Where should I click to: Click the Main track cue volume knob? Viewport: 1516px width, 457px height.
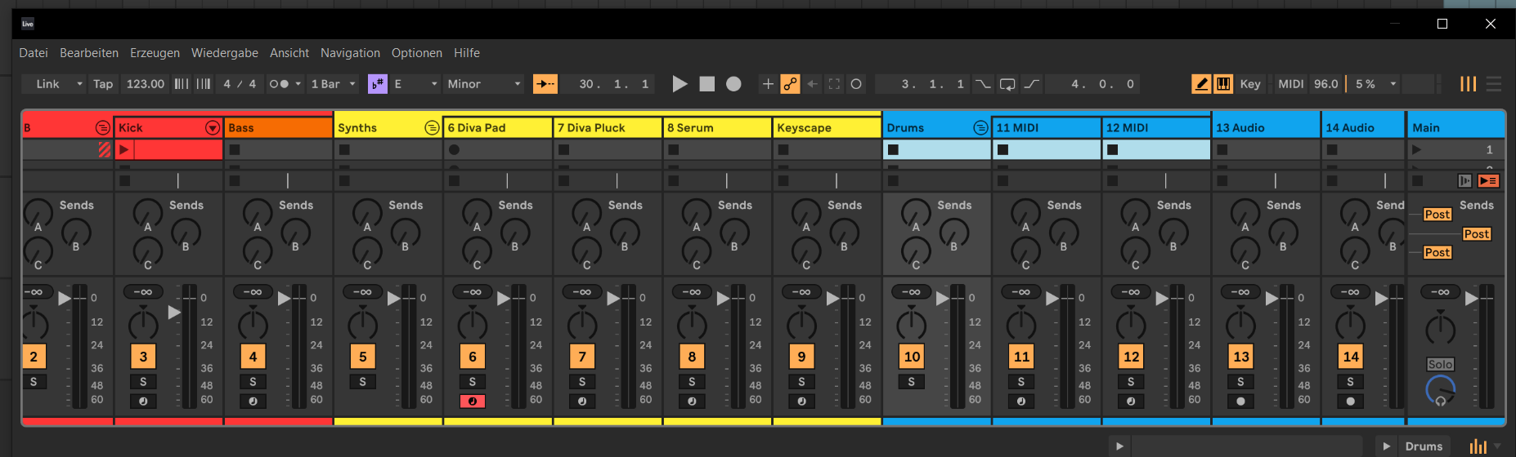1440,390
